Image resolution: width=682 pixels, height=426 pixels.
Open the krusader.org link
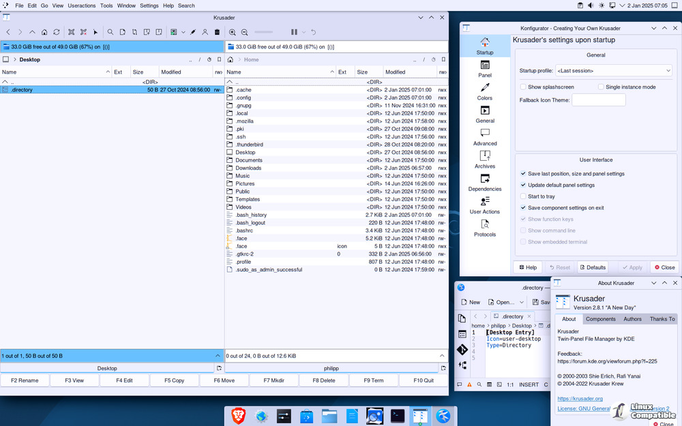580,399
